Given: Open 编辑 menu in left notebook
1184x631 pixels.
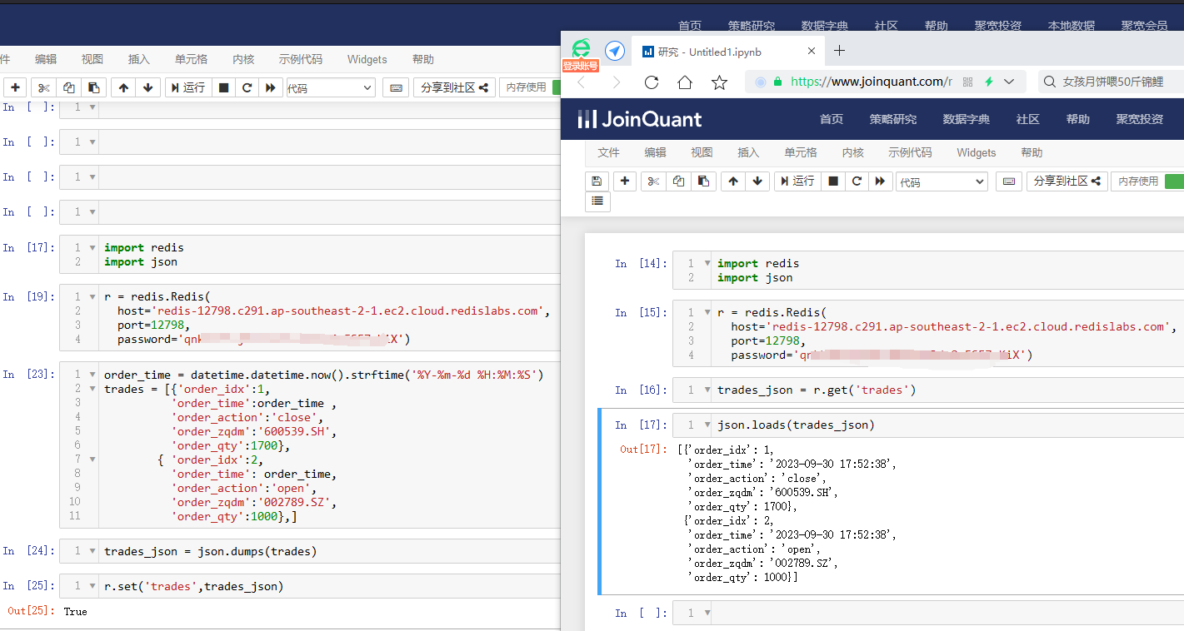Looking at the screenshot, I should [46, 59].
